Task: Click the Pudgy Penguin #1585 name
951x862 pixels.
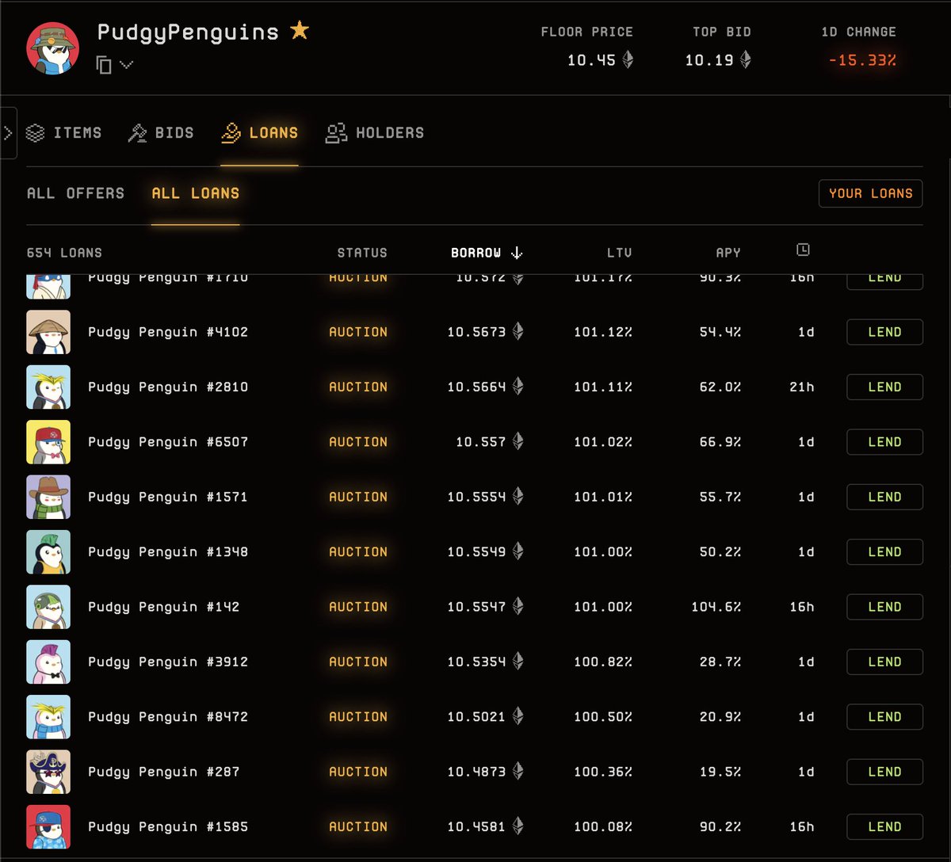Action: pyautogui.click(x=168, y=826)
